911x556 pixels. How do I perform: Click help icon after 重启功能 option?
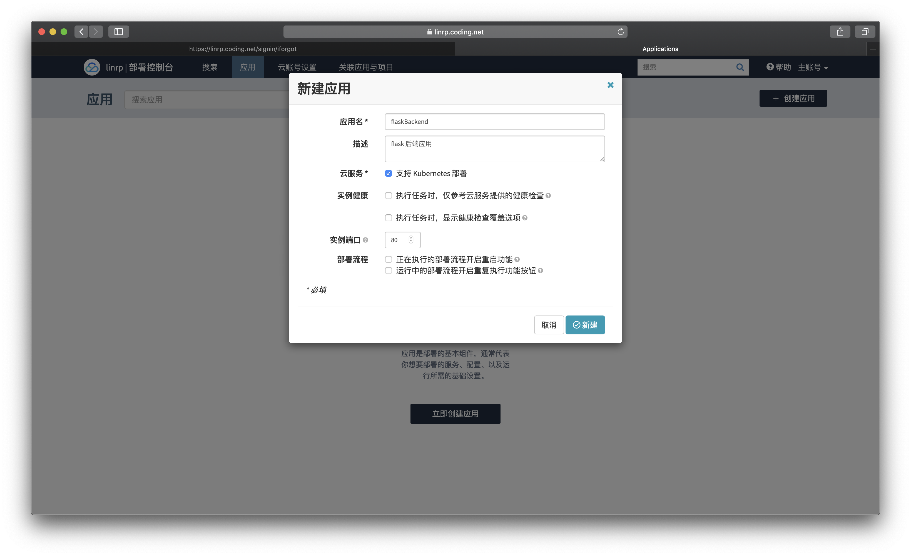tap(517, 260)
